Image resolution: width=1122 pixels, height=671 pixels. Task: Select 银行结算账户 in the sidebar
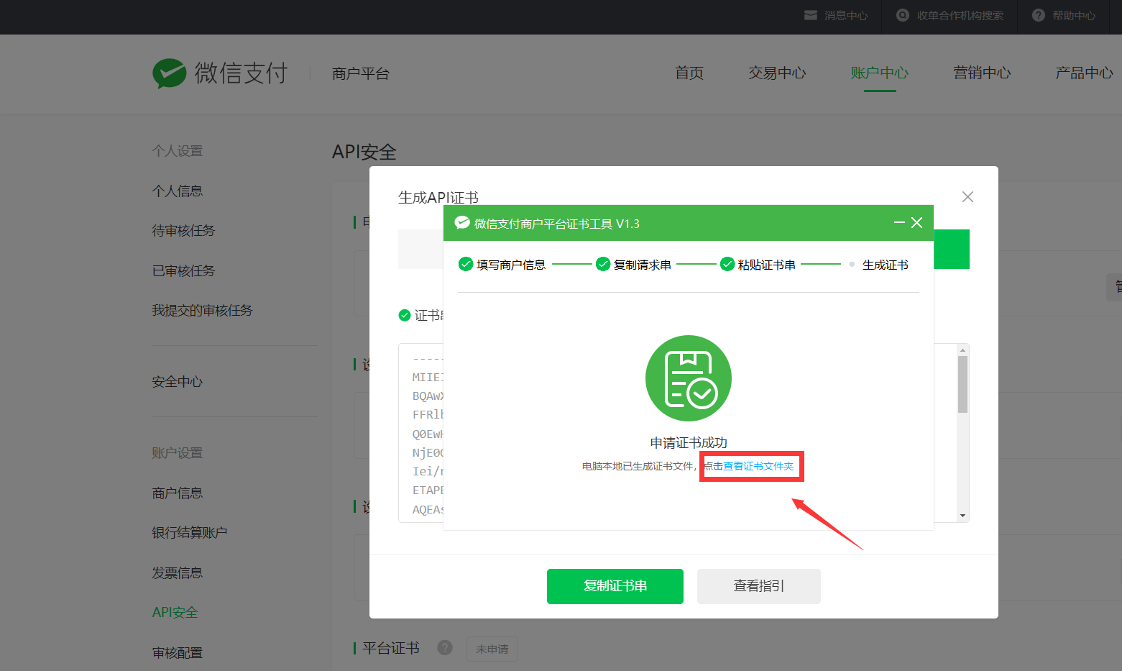tap(189, 533)
